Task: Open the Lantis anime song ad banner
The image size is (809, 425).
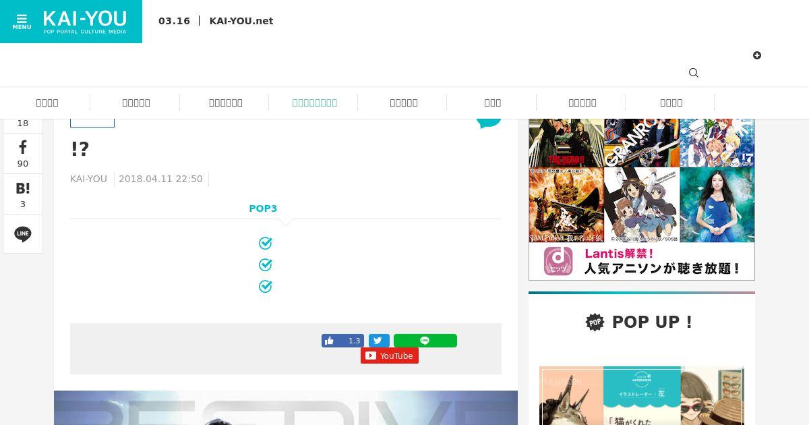Action: pos(642,199)
